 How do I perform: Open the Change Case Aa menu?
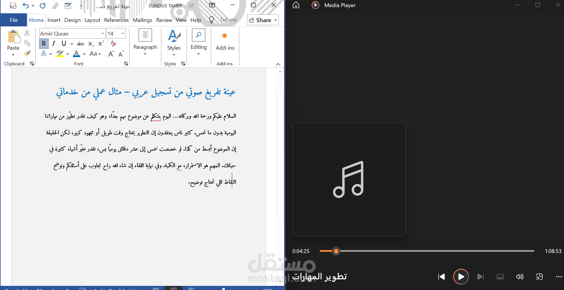click(x=95, y=54)
